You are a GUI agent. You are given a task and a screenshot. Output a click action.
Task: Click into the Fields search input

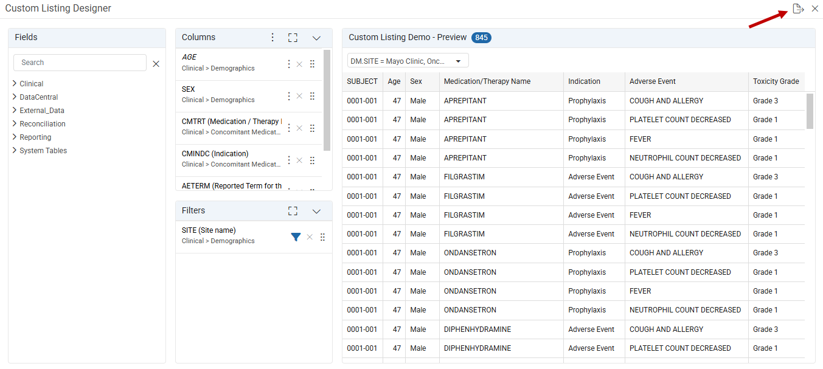(80, 63)
